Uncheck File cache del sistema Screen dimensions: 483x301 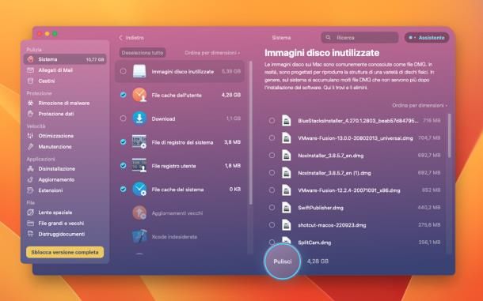[x=123, y=189]
